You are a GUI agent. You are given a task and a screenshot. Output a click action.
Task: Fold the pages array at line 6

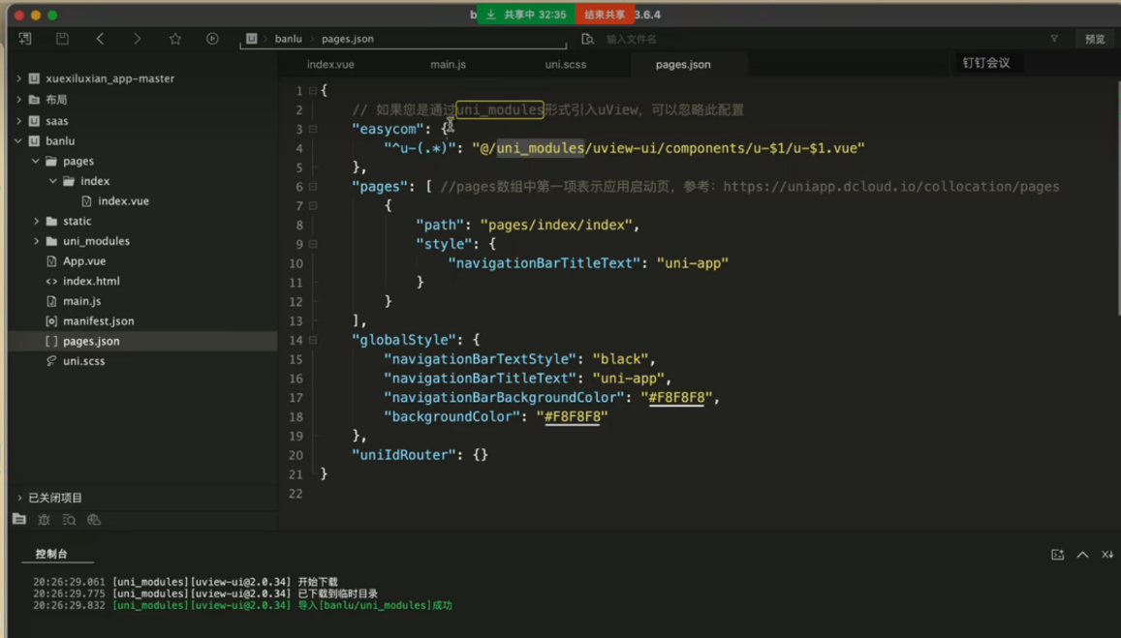coord(312,187)
